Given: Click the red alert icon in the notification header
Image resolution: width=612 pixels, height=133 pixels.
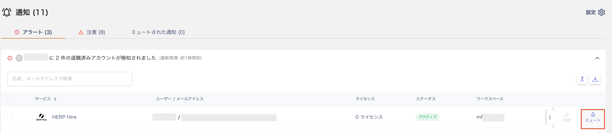Looking at the screenshot, I should tap(10, 58).
